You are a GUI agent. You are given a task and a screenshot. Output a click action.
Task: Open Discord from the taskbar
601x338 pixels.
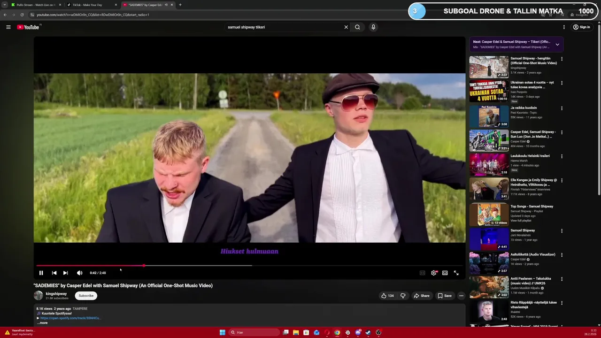click(x=358, y=332)
